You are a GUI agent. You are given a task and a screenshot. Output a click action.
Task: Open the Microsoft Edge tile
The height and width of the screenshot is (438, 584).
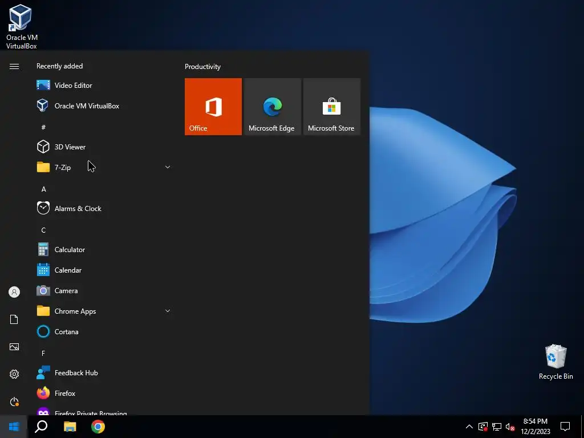(x=272, y=107)
